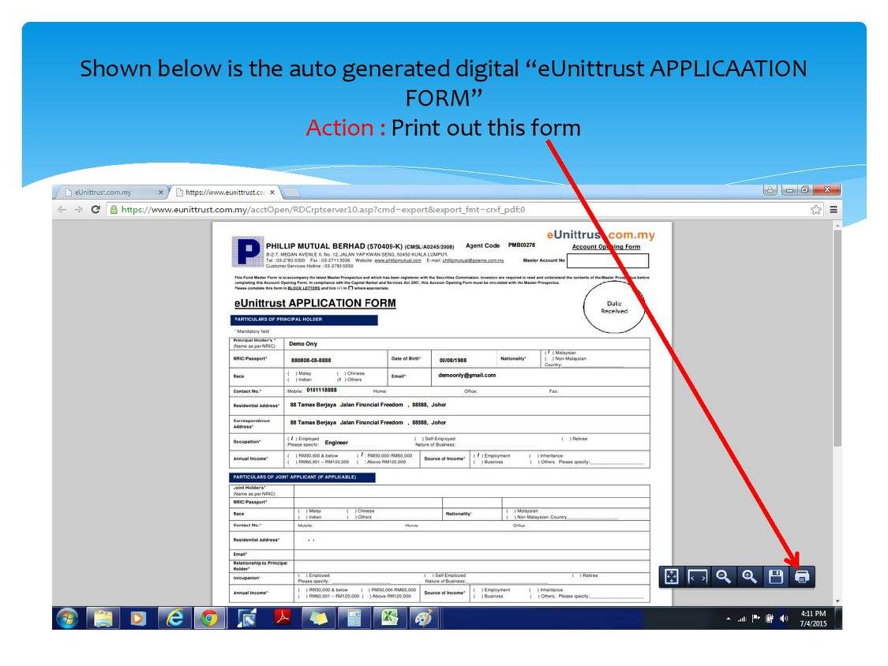
Task: Click the "PHILLIP MUTUAL BERHAD" company name
Action: (x=316, y=246)
